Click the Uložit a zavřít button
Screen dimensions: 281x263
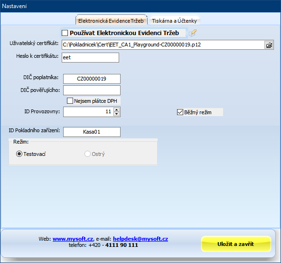[x=235, y=244]
